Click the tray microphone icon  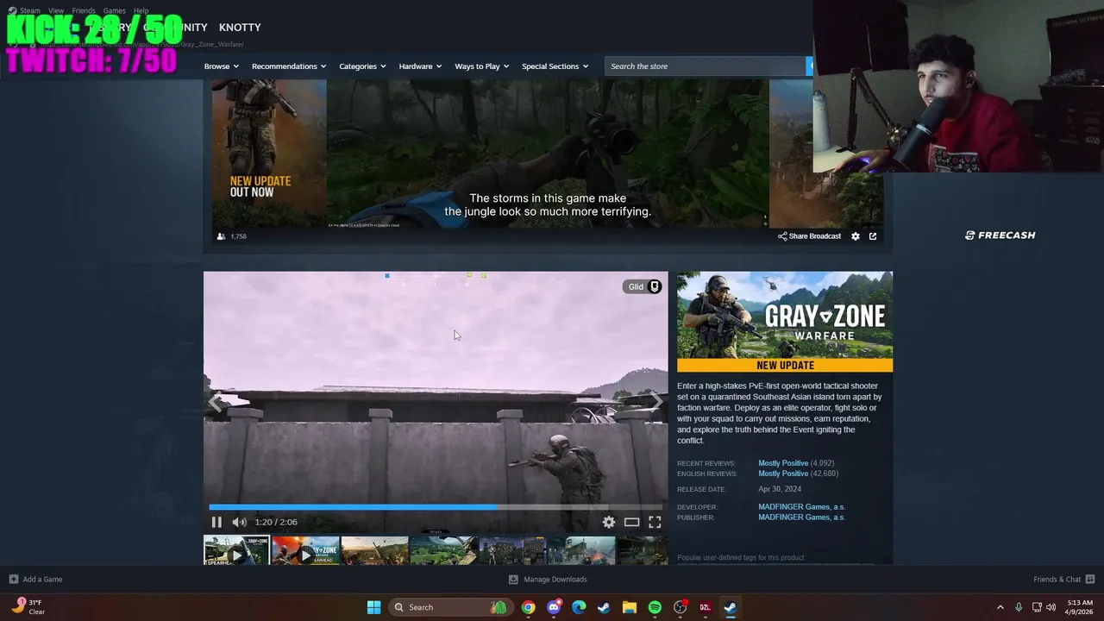1019,607
